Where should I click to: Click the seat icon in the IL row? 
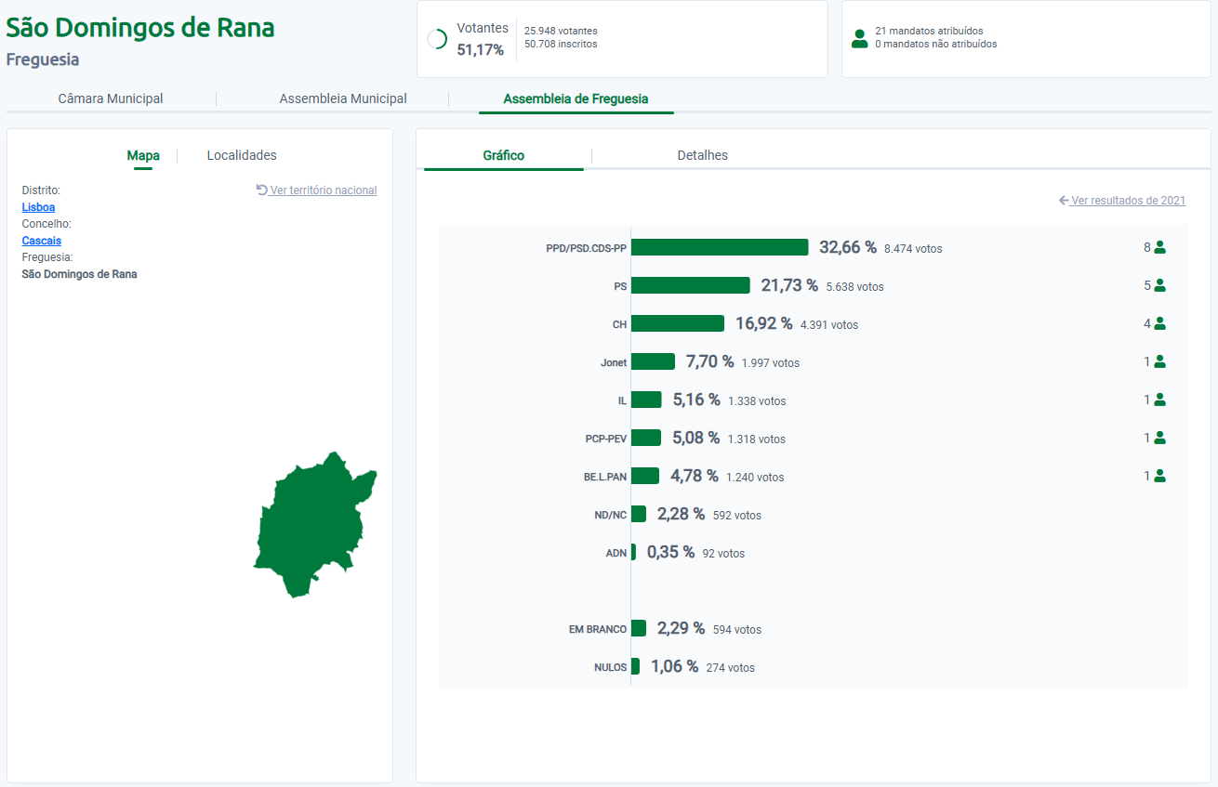(1159, 400)
